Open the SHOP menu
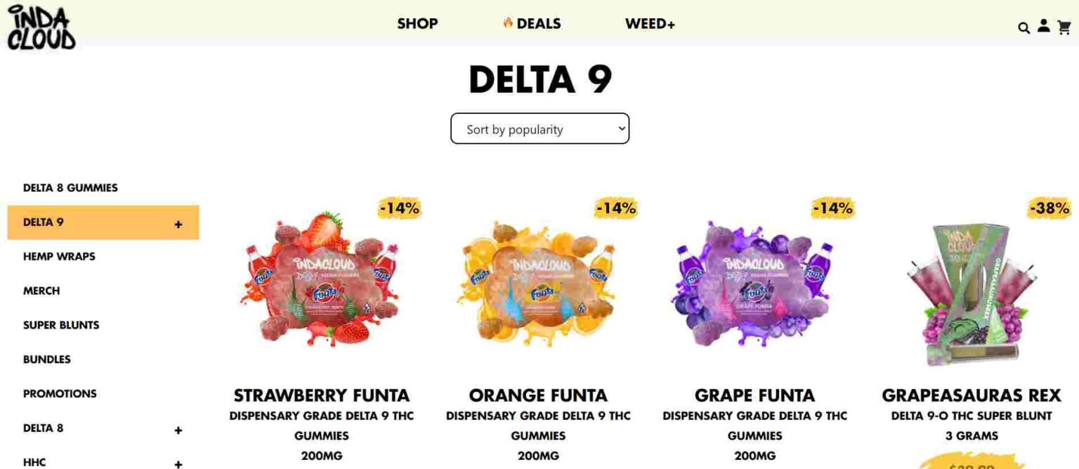The image size is (1079, 469). click(417, 23)
